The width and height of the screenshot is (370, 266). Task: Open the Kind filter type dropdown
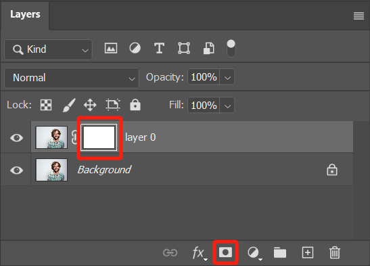[49, 49]
